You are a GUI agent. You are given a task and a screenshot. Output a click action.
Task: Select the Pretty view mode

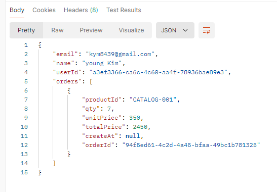tap(26, 30)
